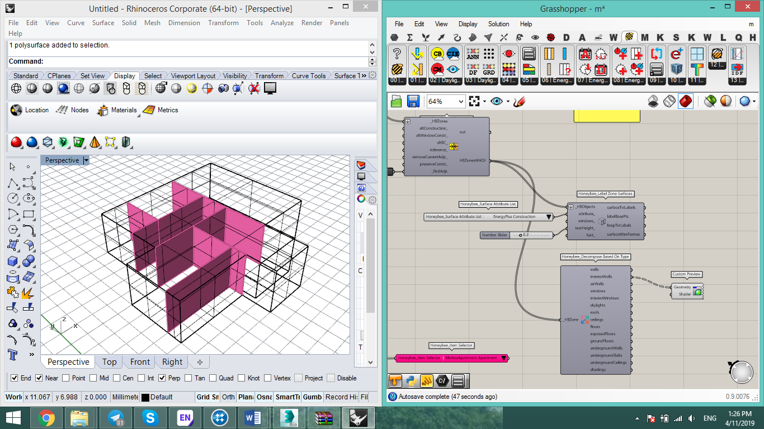The height and width of the screenshot is (429, 764).
Task: Switch to the Top viewport tab
Action: pos(110,362)
